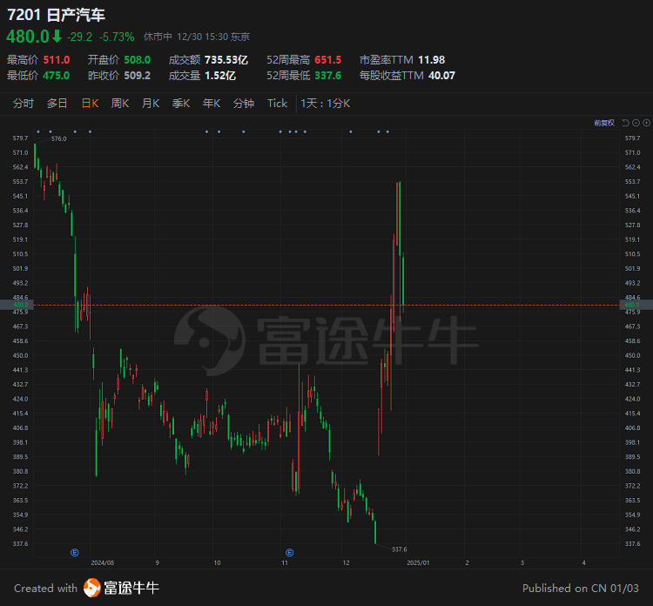Open the 前复权 price adjustment option

[x=604, y=123]
